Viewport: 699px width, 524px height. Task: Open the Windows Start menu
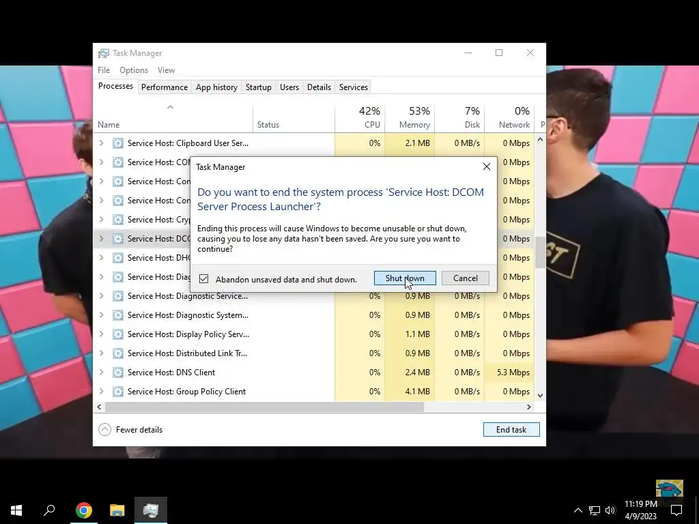[x=16, y=510]
